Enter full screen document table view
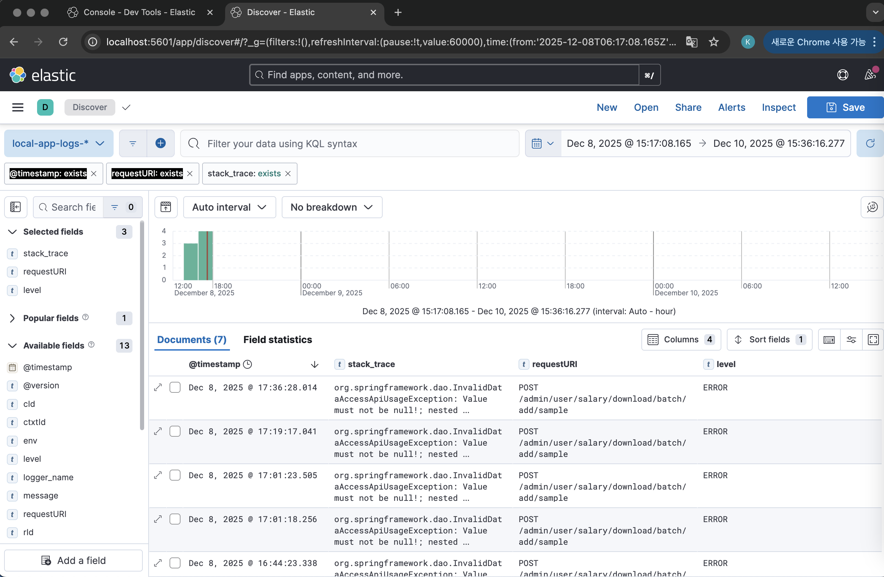This screenshot has height=577, width=884. pyautogui.click(x=873, y=339)
